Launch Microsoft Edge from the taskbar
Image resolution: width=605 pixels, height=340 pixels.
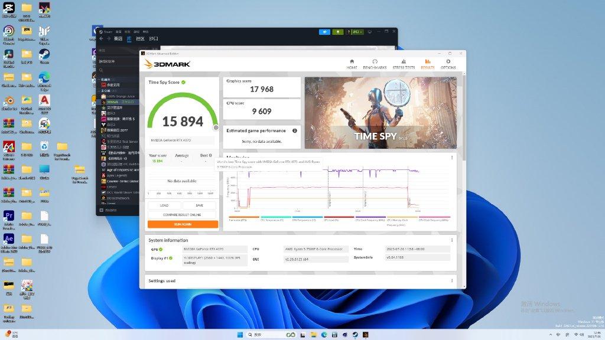pyautogui.click(x=324, y=334)
